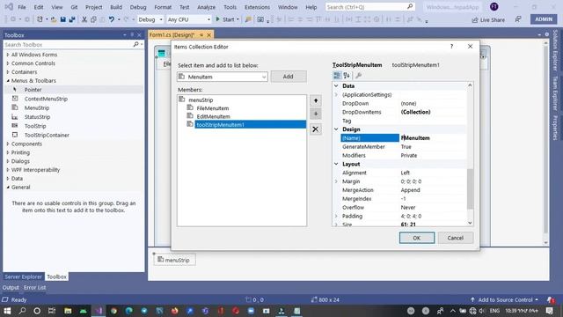Open the Windows Start menu
Viewport: 563px width, 317px height.
(x=7, y=311)
